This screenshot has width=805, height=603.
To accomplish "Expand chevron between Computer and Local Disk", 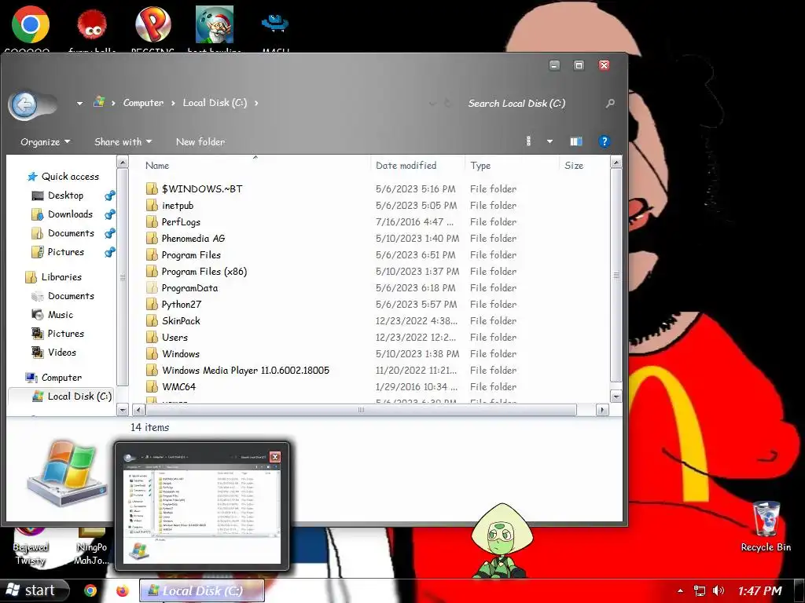I will coord(173,103).
